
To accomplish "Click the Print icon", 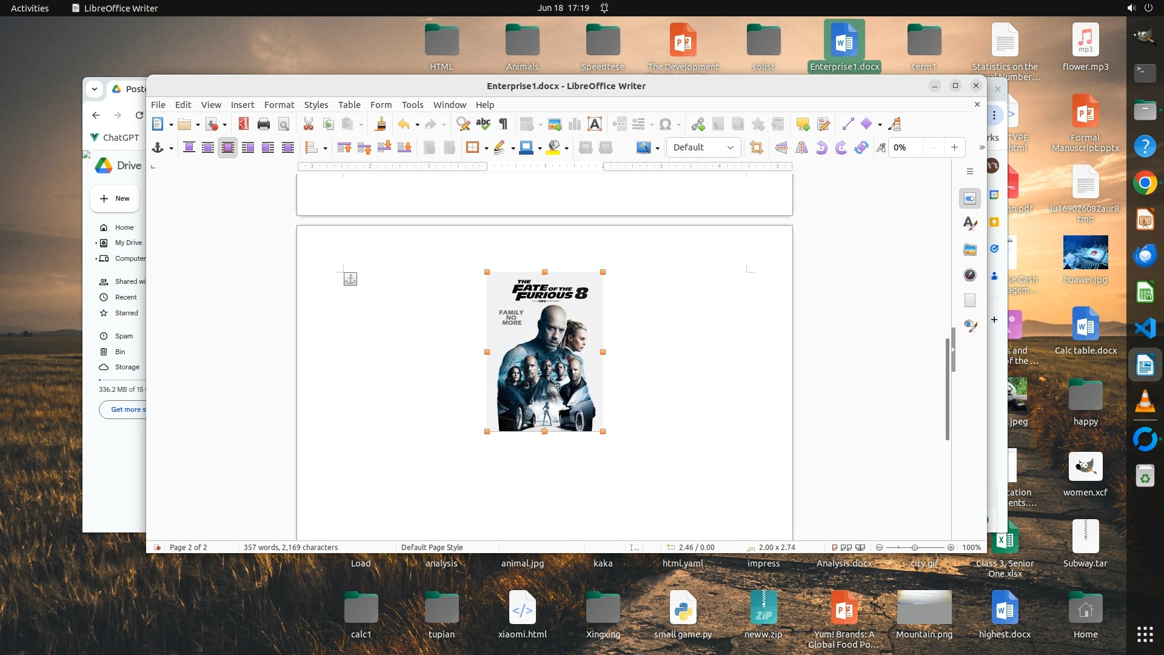I will tap(263, 124).
